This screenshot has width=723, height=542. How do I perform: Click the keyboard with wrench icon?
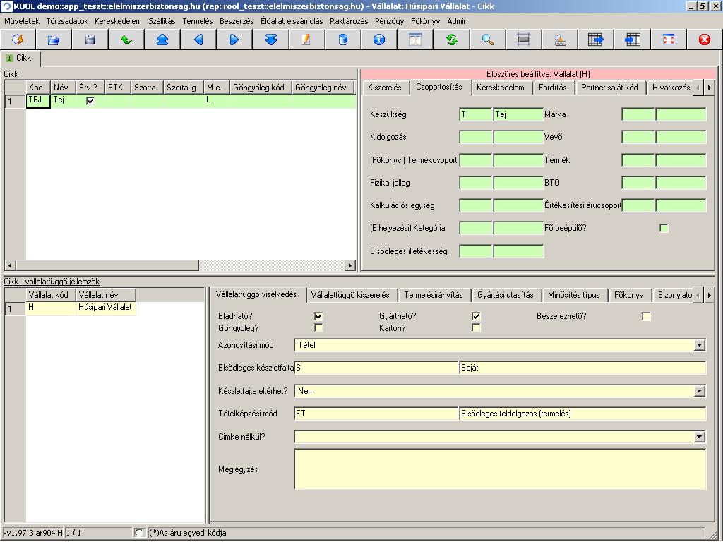(560, 40)
